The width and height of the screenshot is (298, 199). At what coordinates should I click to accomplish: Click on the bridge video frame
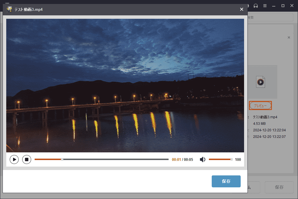(x=125, y=85)
